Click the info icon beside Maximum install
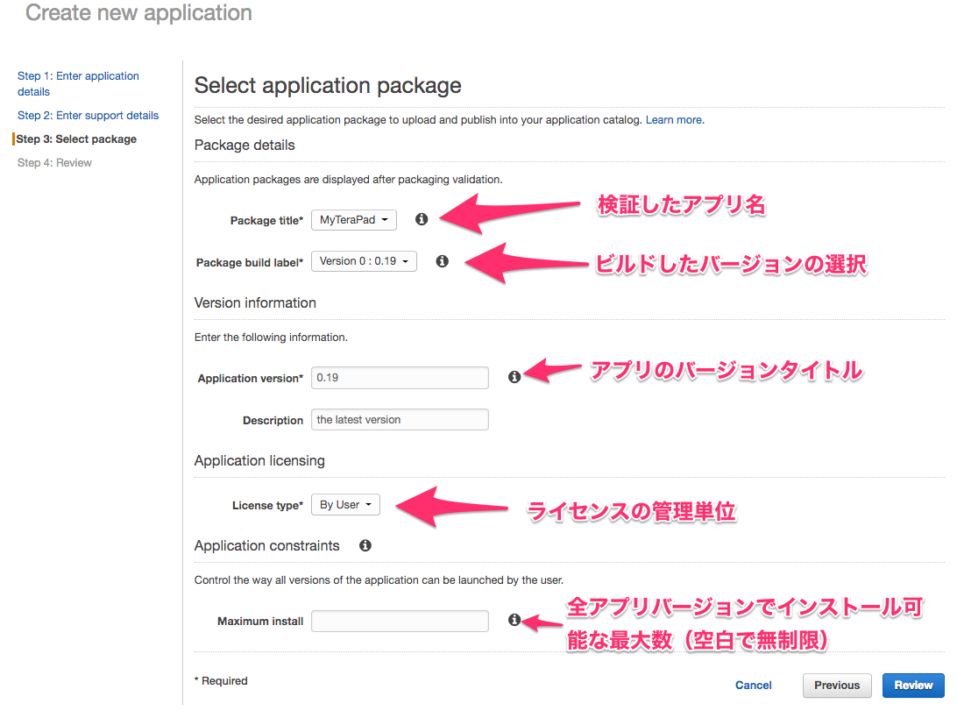 [514, 619]
